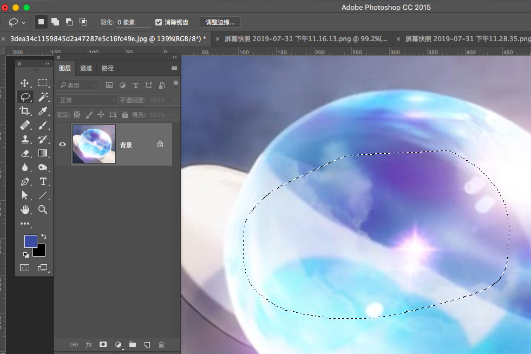Hide the 背景 layer visibility eye

click(62, 145)
